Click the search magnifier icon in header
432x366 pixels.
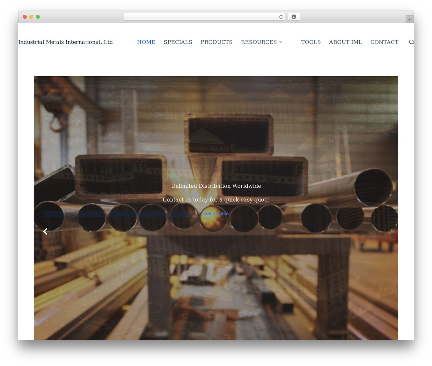411,42
